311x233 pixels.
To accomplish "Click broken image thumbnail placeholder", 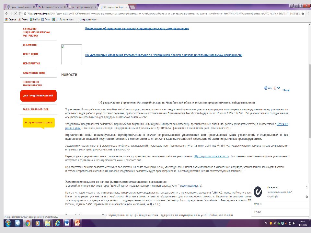I will pyautogui.click(x=72, y=54).
